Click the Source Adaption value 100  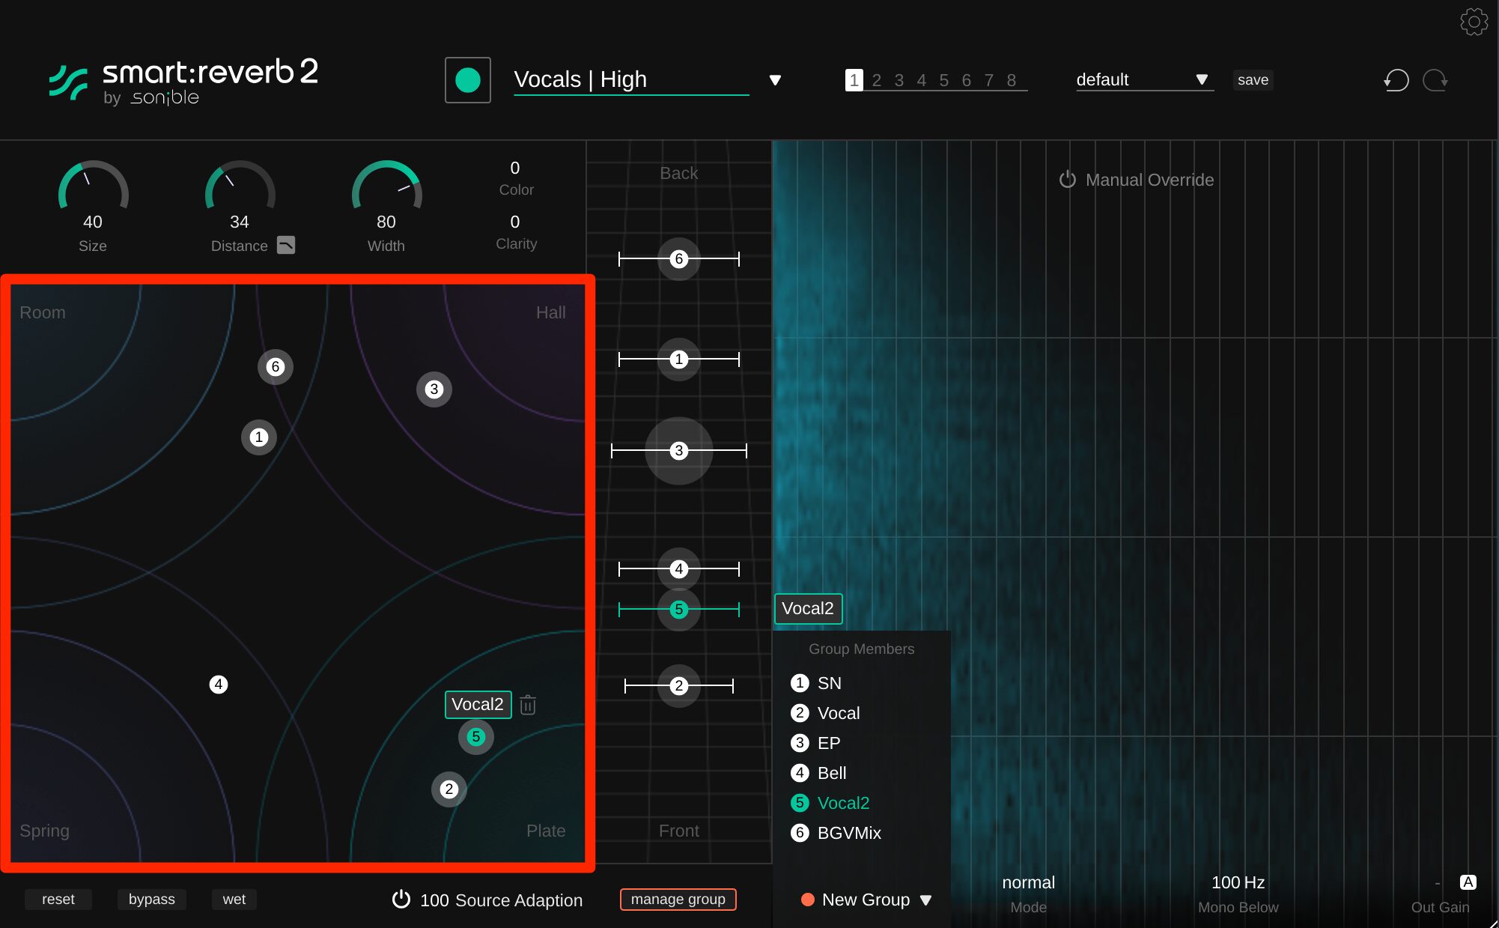(x=434, y=900)
